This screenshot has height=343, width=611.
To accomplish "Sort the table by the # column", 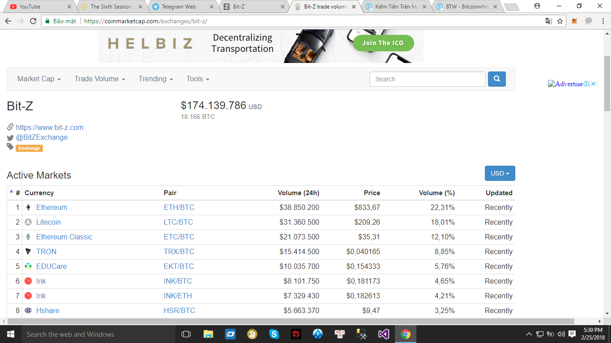I will [x=15, y=193].
